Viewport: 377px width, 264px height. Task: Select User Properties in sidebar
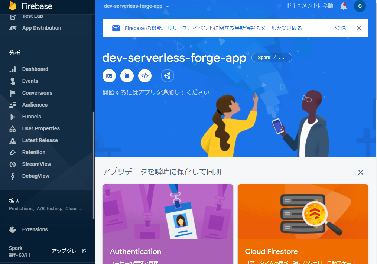[x=41, y=128]
